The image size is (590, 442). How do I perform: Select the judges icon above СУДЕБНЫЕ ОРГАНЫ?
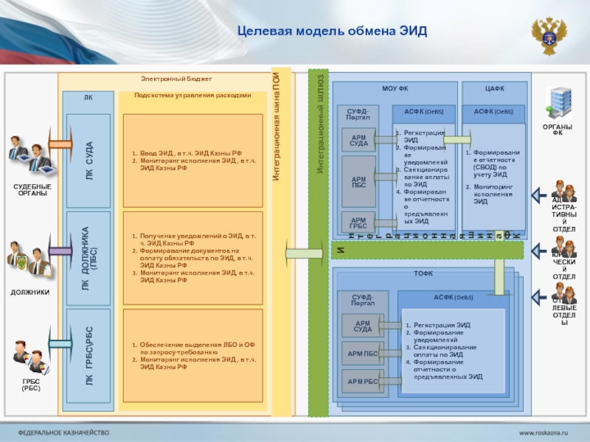(x=32, y=156)
